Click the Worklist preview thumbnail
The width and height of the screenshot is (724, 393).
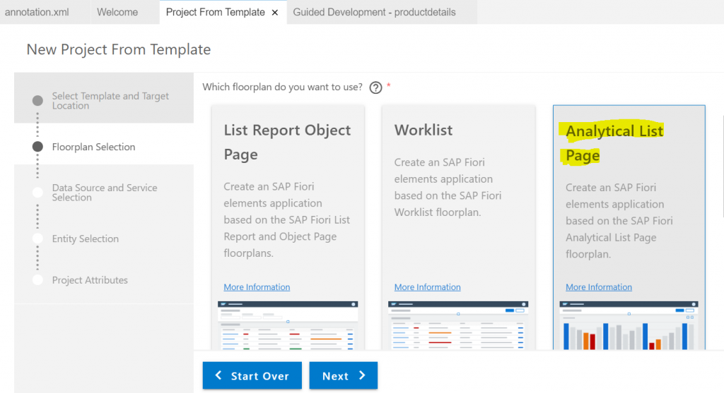click(x=458, y=325)
